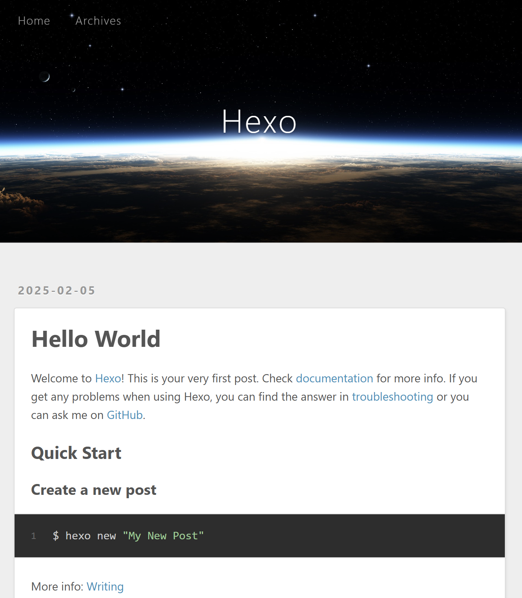The width and height of the screenshot is (522, 598).
Task: Click the dollar sign prompt in code
Action: [x=56, y=536]
